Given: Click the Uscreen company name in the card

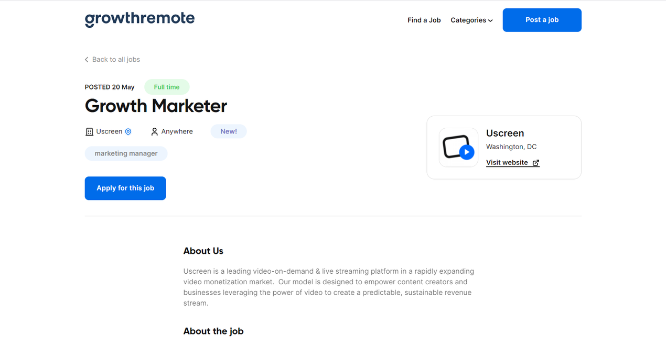Looking at the screenshot, I should (504, 133).
